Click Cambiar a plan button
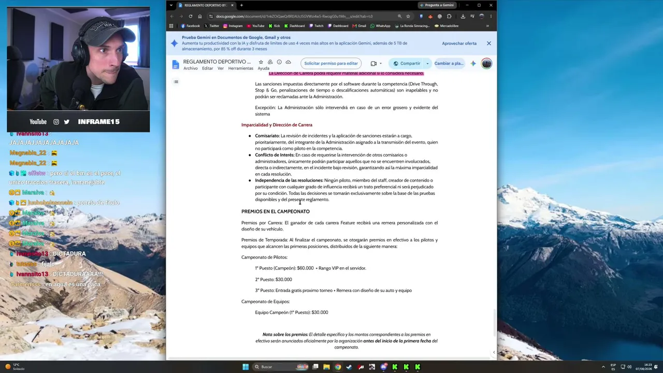The height and width of the screenshot is (373, 663). point(449,63)
